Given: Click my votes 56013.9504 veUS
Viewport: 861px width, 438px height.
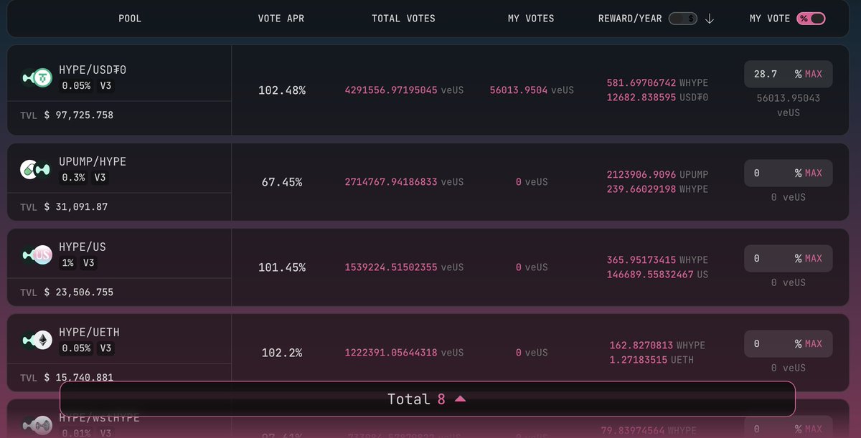Looking at the screenshot, I should click(x=532, y=90).
